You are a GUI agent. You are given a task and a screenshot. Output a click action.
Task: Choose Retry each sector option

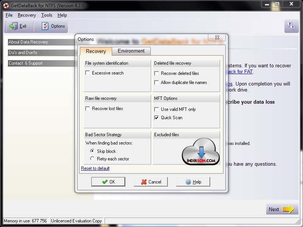pyautogui.click(x=92, y=159)
